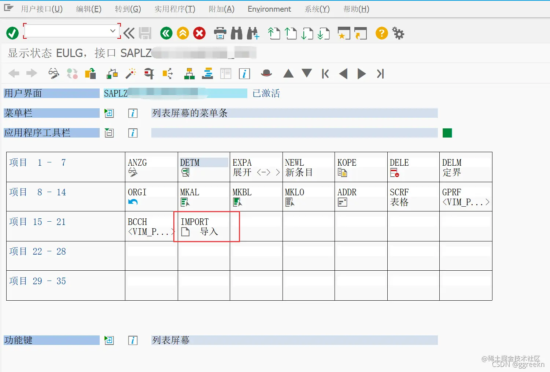This screenshot has height=372, width=550.
Task: Open the Environment menu
Action: tap(269, 9)
